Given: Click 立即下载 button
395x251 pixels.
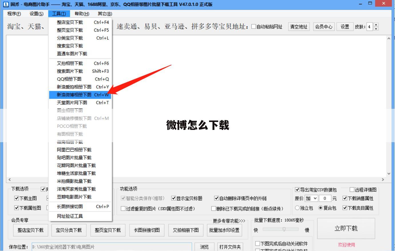Looking at the screenshot, I should point(346,228).
